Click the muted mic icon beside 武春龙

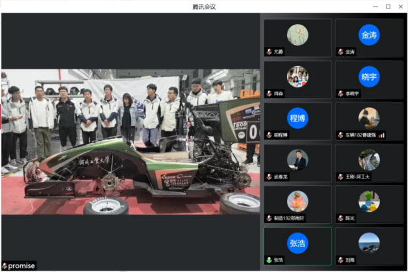(269, 177)
